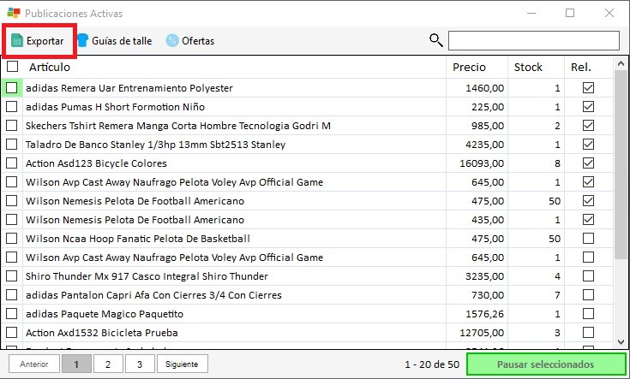Open the Ofertas toolbar label
The image size is (630, 379).
[x=198, y=41]
